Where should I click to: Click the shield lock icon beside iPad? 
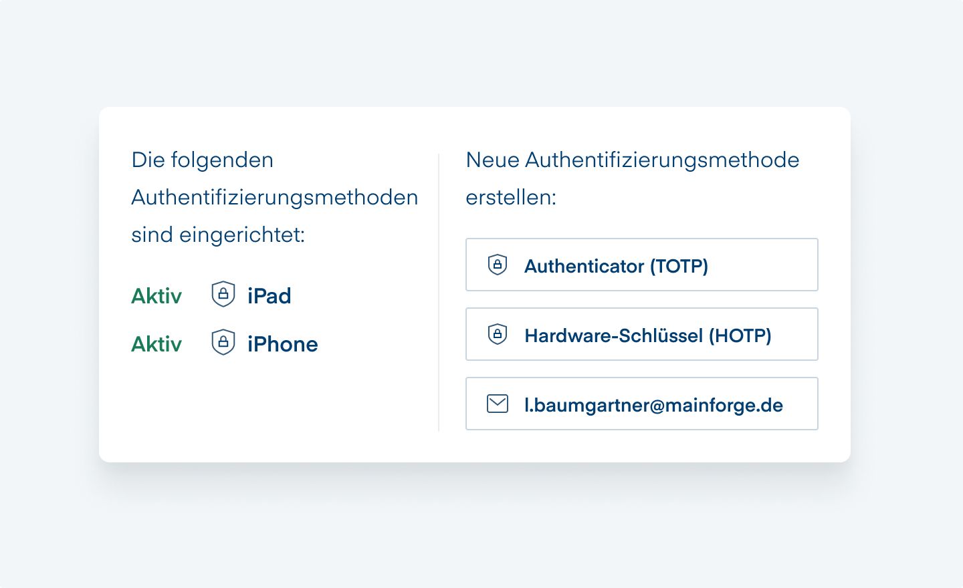tap(223, 294)
